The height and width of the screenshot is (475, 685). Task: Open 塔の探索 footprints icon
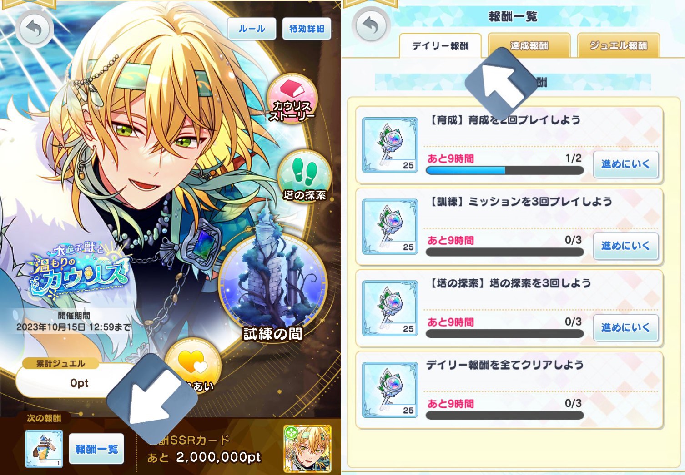pos(304,176)
